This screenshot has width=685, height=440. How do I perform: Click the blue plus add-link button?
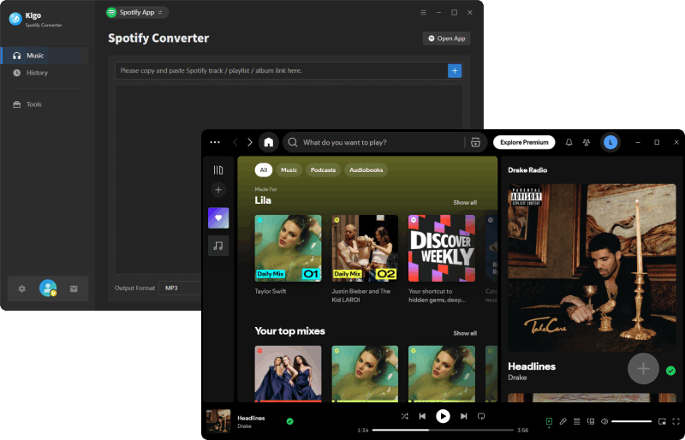point(455,71)
